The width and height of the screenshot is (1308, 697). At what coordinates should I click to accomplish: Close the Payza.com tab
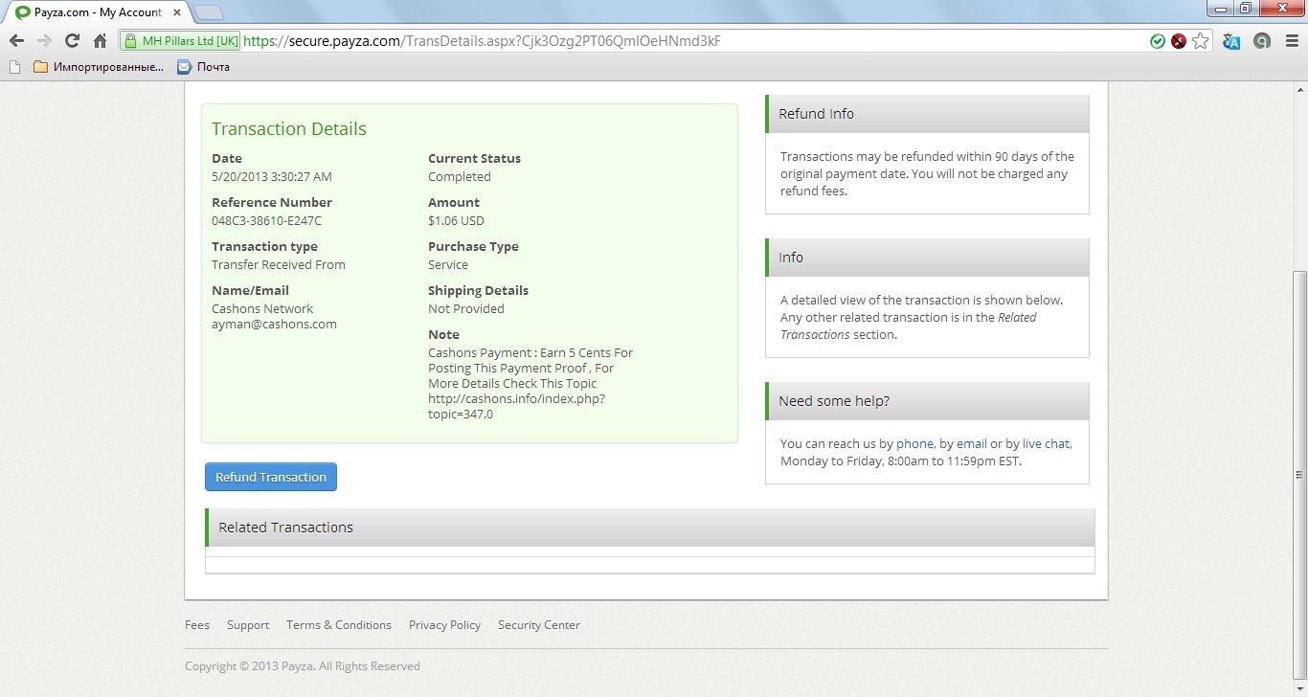175,12
